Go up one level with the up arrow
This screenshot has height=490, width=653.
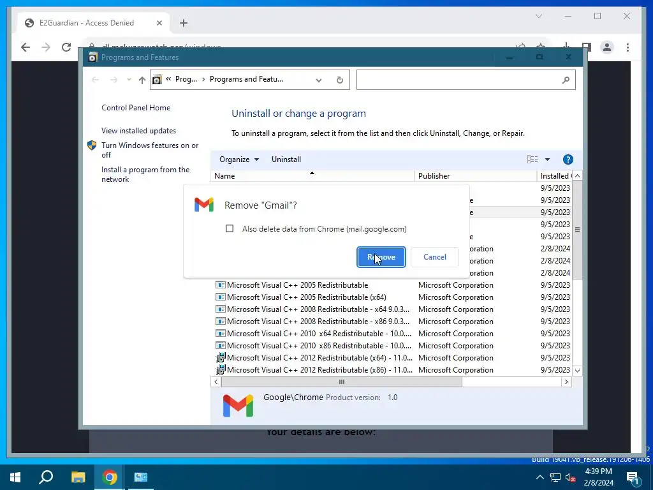[142, 80]
